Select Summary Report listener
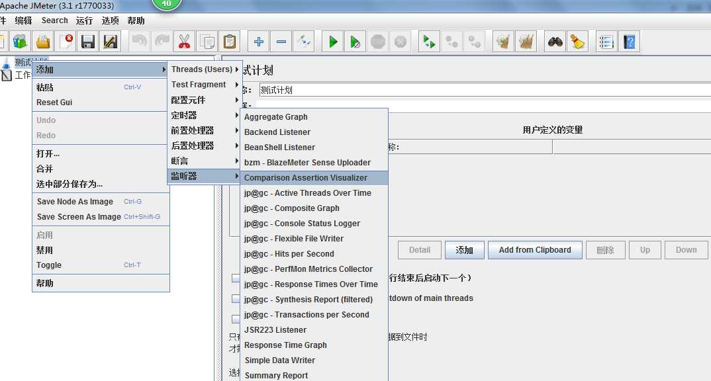This screenshot has height=381, width=711. (314, 376)
